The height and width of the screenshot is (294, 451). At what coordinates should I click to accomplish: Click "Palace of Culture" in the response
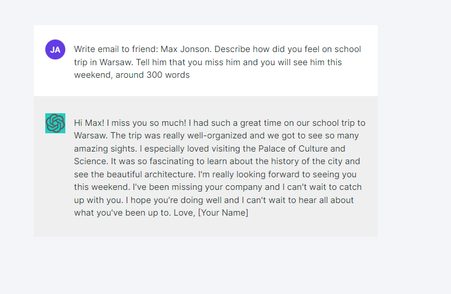pos(292,149)
